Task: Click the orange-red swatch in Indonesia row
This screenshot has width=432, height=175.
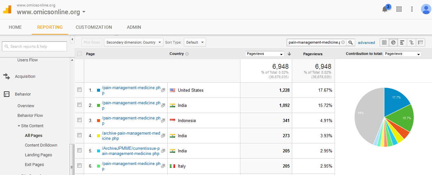Action: [x=99, y=120]
